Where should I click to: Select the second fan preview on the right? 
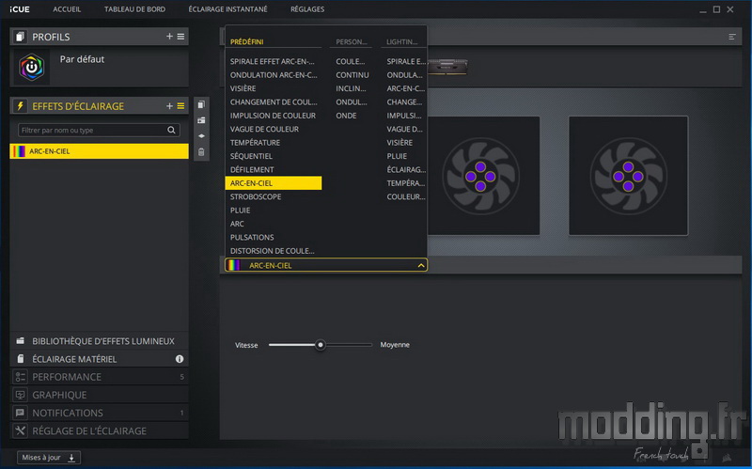[628, 176]
